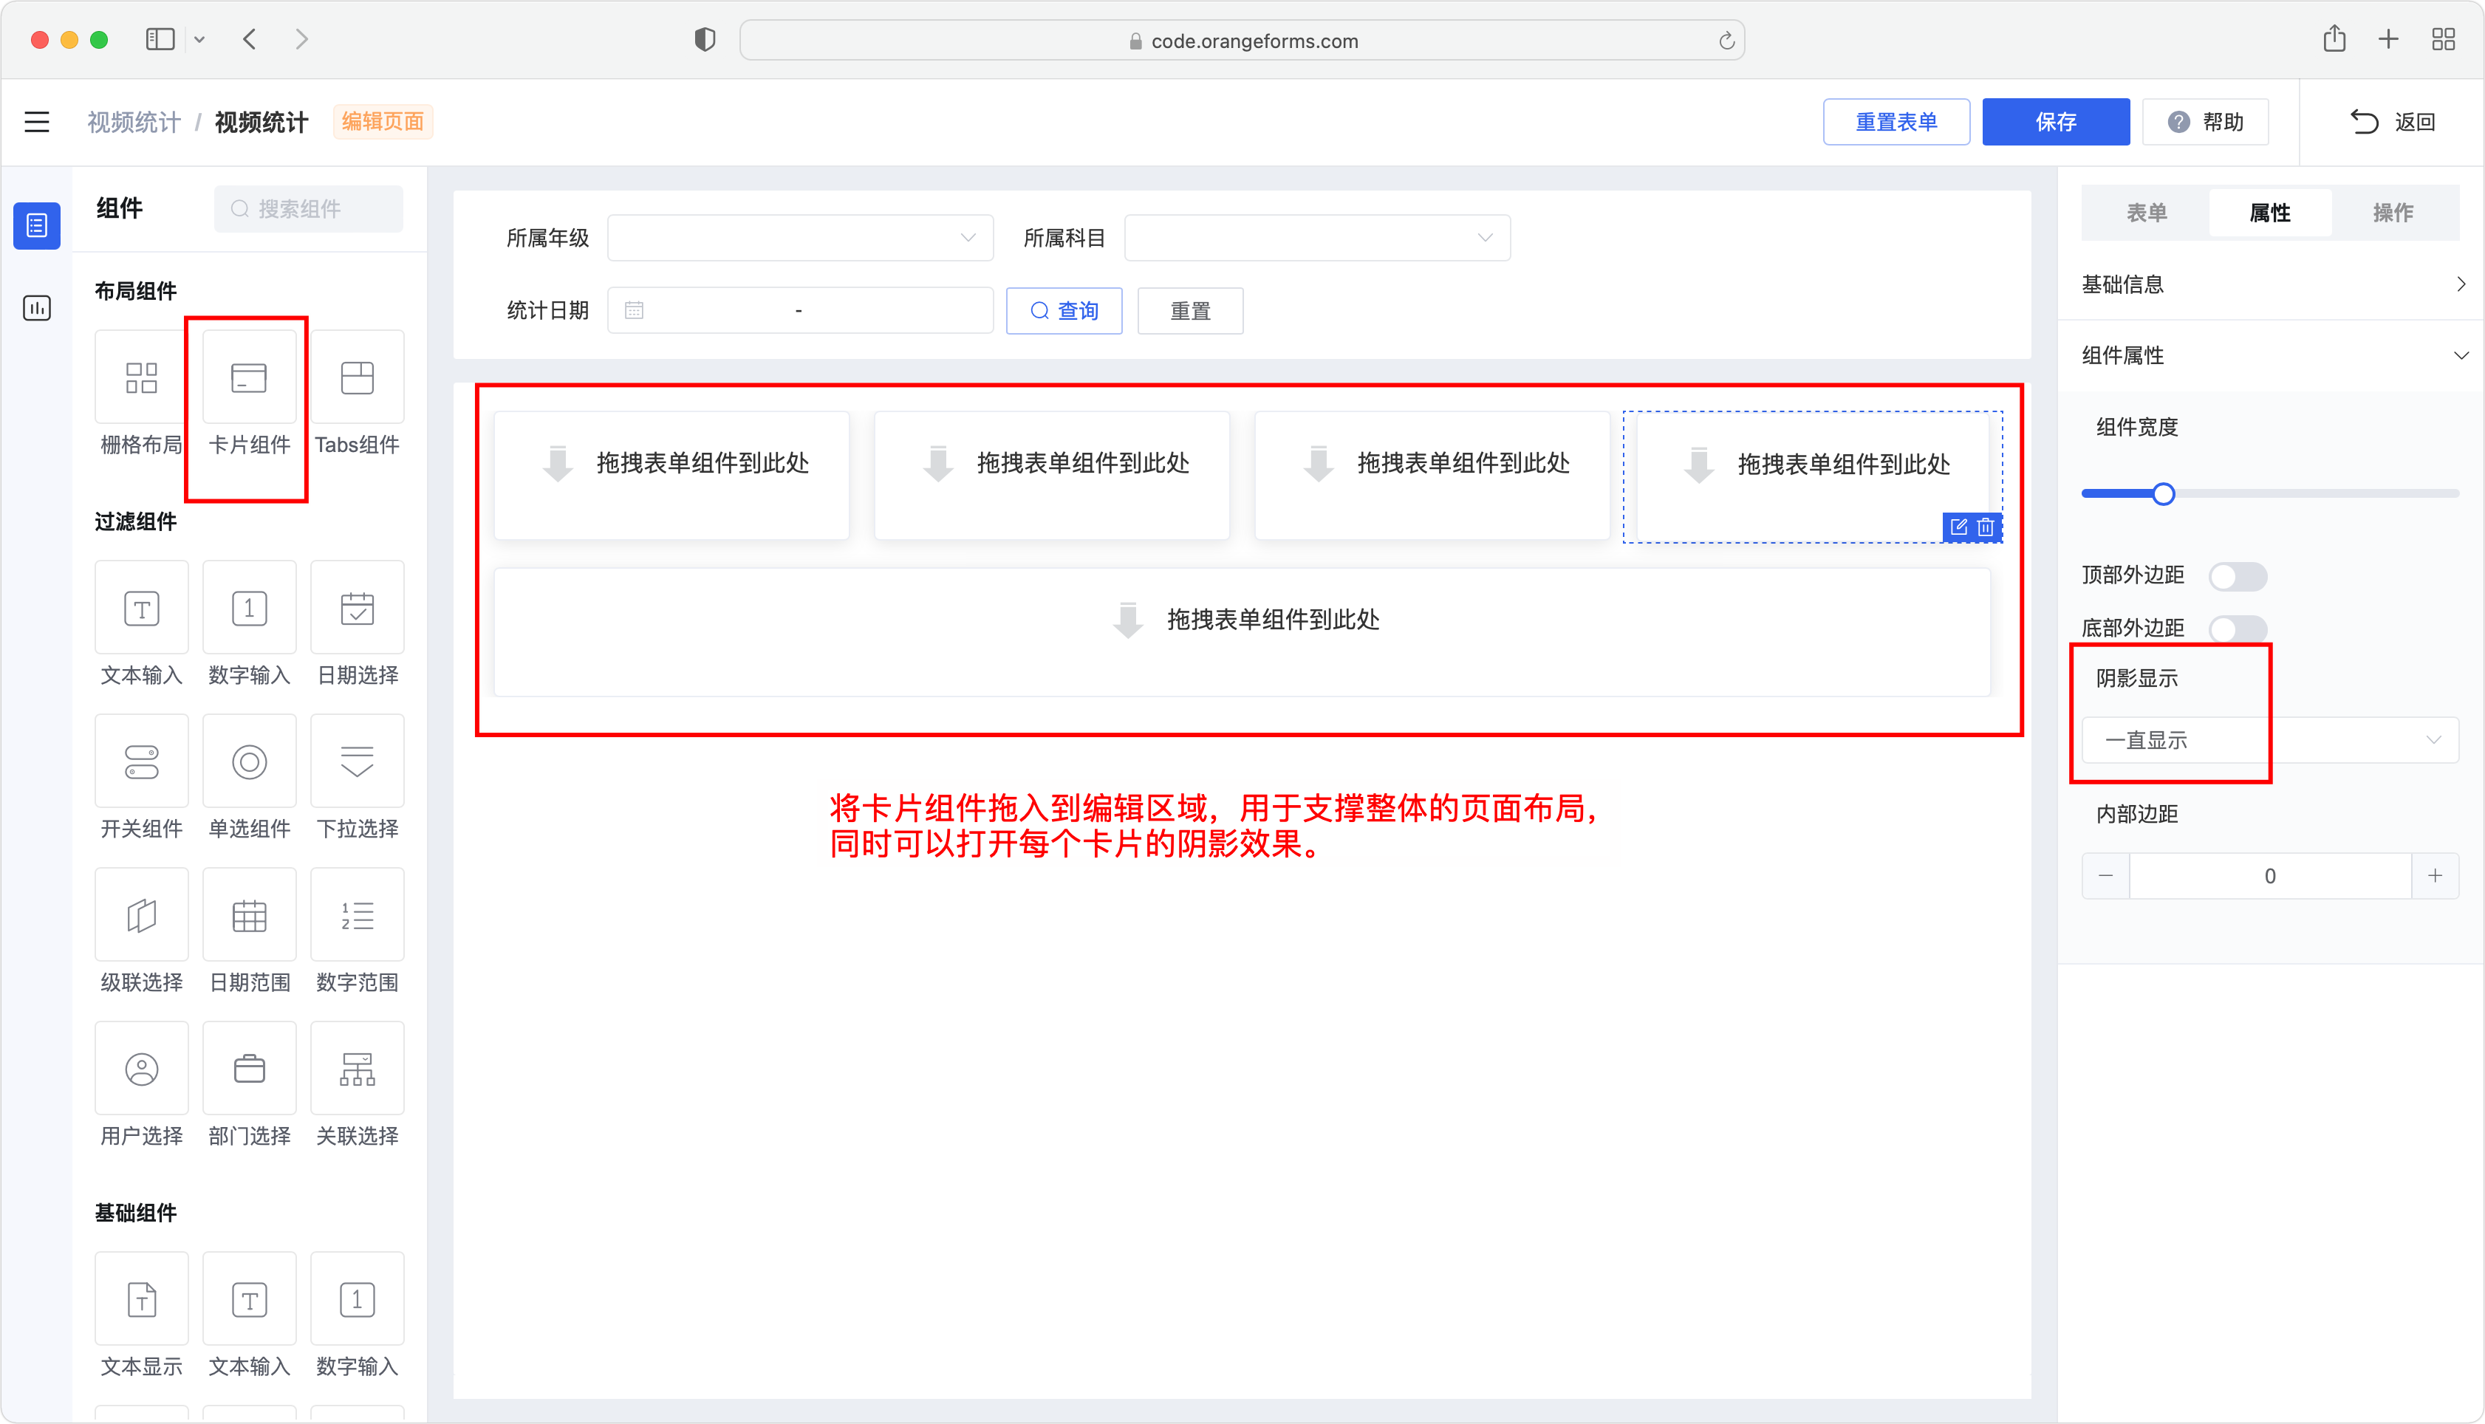2485x1424 pixels.
Task: Click the blue 保存 button
Action: (x=2056, y=123)
